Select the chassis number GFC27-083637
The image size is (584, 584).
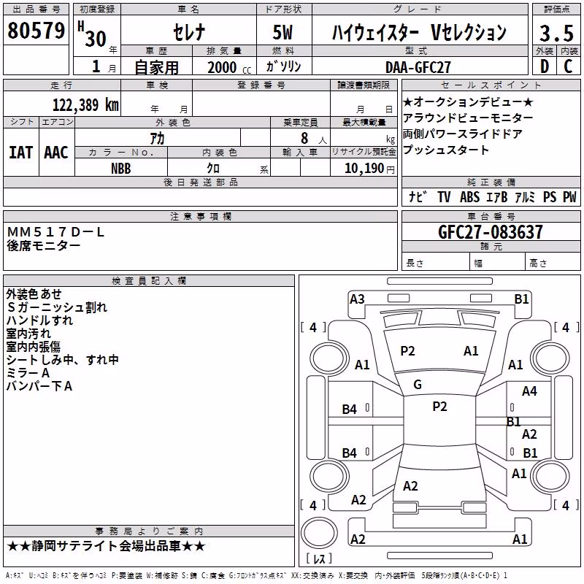[490, 232]
